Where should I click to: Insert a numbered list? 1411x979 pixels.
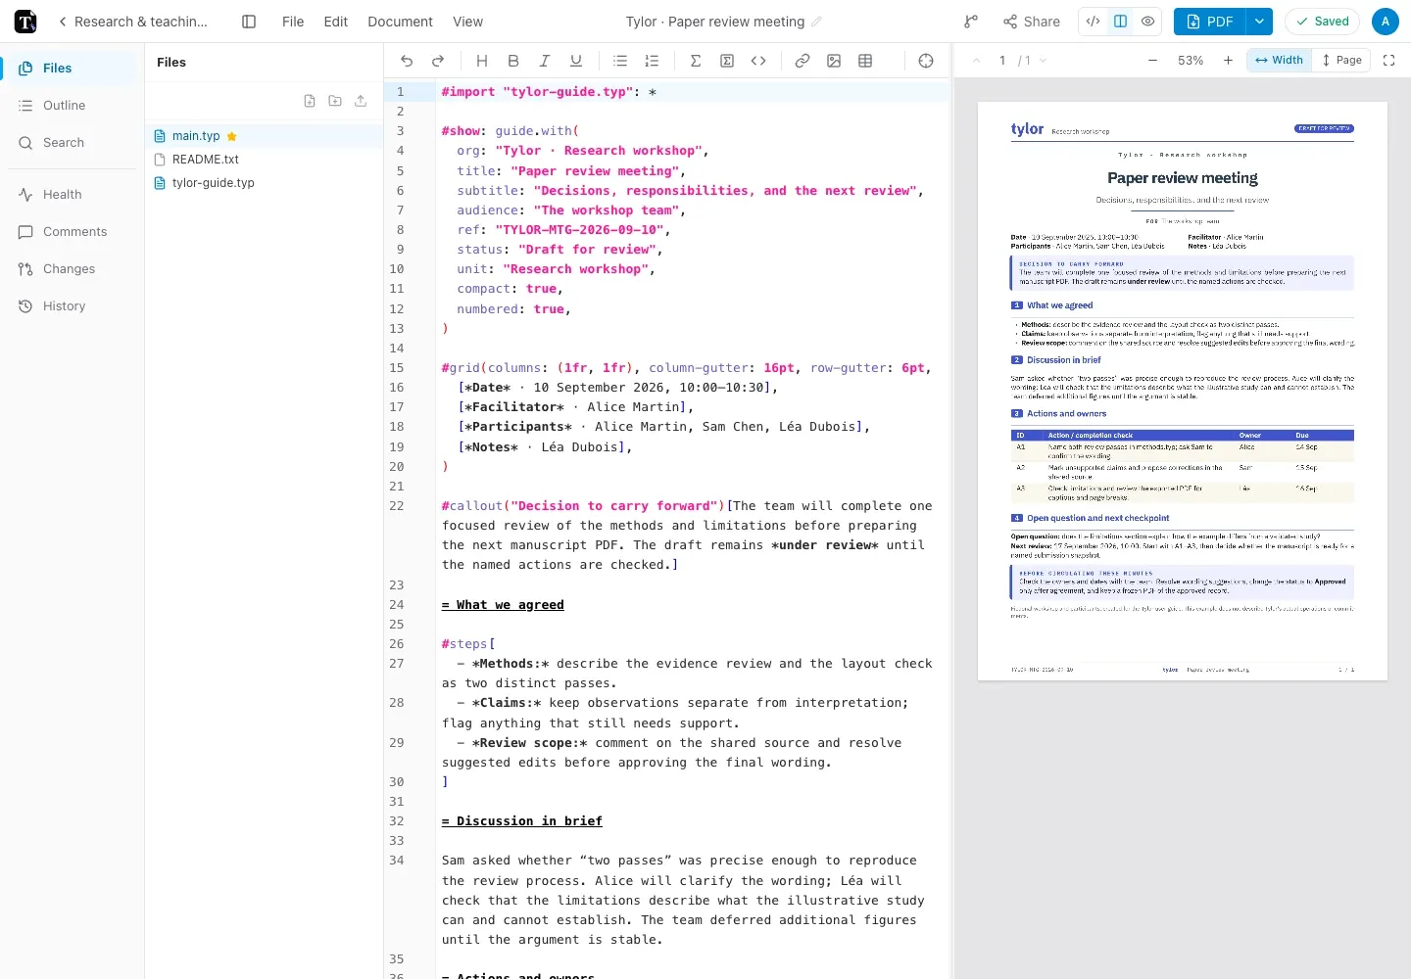click(652, 61)
